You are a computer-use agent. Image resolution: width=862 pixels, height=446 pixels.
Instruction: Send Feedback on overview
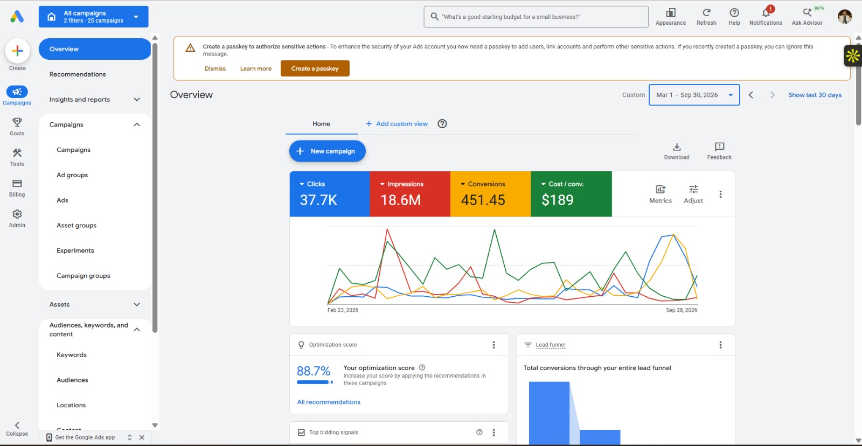(x=719, y=151)
